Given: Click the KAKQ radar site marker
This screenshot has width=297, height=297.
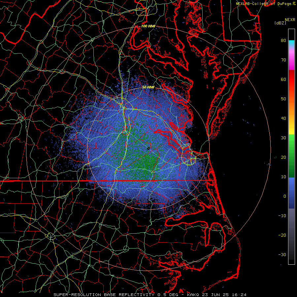Looking at the screenshot, I should 148,149.
